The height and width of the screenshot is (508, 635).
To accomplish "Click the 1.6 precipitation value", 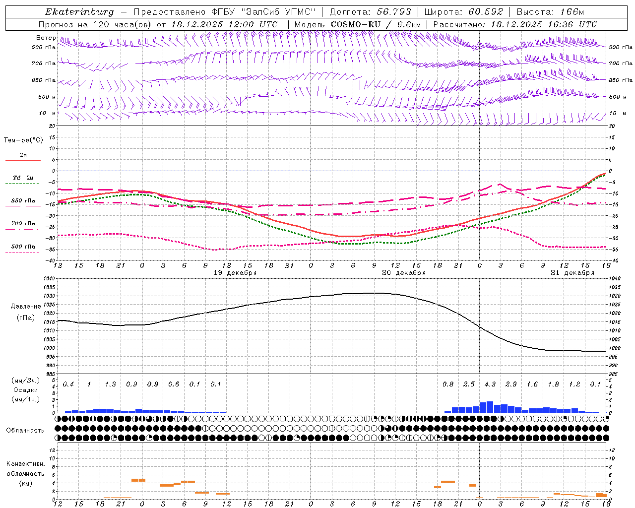I will pos(532,384).
